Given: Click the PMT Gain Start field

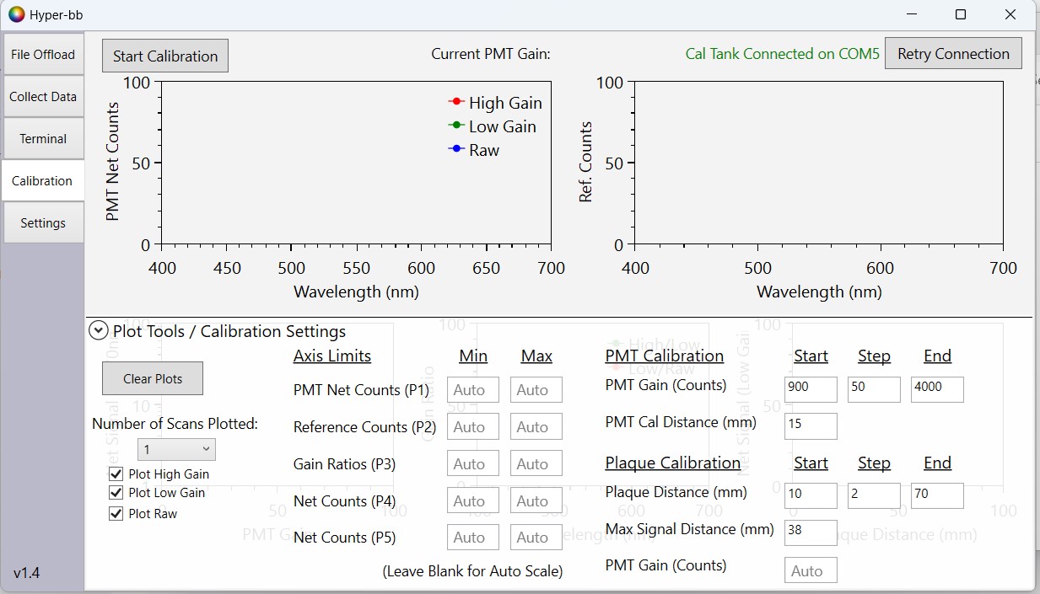Looking at the screenshot, I should (x=810, y=388).
